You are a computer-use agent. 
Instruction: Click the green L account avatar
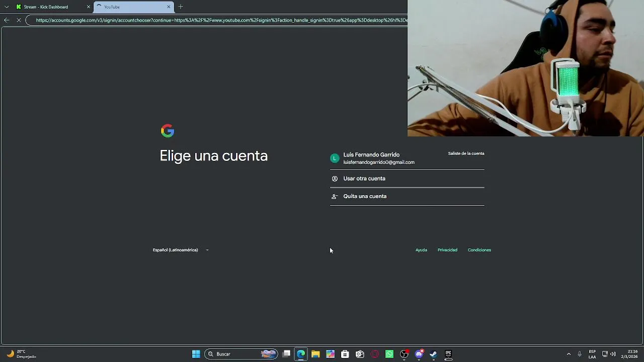(335, 158)
